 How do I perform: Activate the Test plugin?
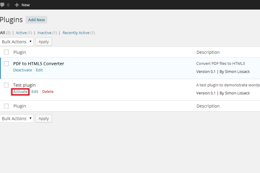[20, 92]
